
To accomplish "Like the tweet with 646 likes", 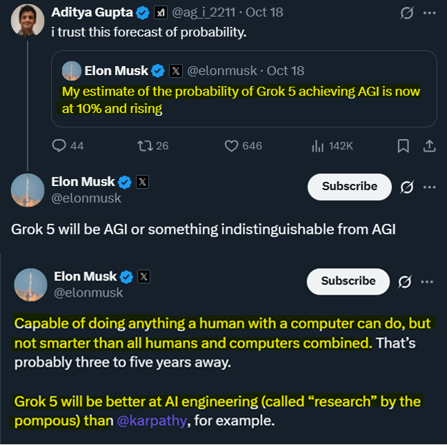I will pos(232,145).
